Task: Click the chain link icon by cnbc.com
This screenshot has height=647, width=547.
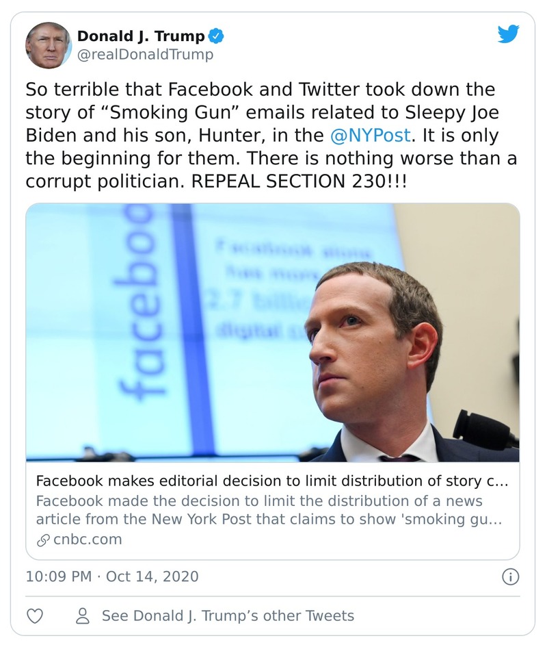Action: pos(42,540)
